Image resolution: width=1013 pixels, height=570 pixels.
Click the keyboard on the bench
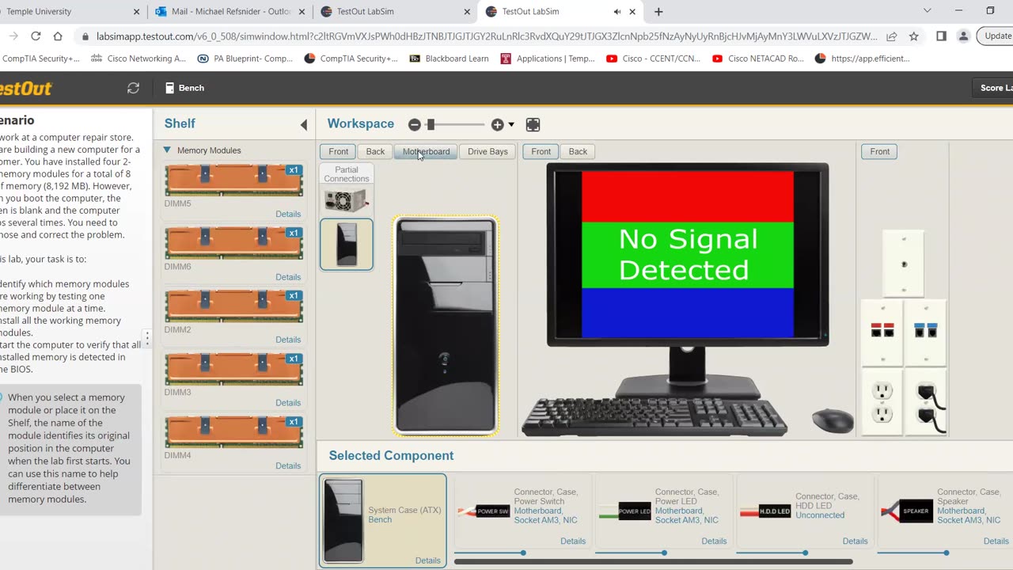coord(654,416)
